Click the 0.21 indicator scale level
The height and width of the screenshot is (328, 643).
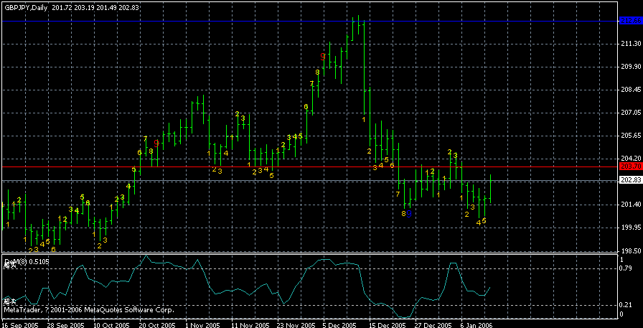click(x=625, y=306)
